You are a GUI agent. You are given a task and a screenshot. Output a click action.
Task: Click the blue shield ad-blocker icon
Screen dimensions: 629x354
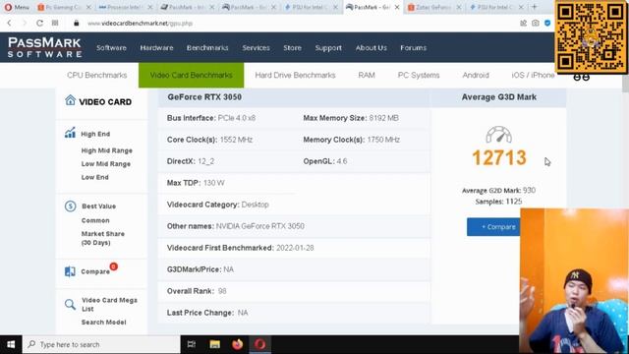click(547, 24)
